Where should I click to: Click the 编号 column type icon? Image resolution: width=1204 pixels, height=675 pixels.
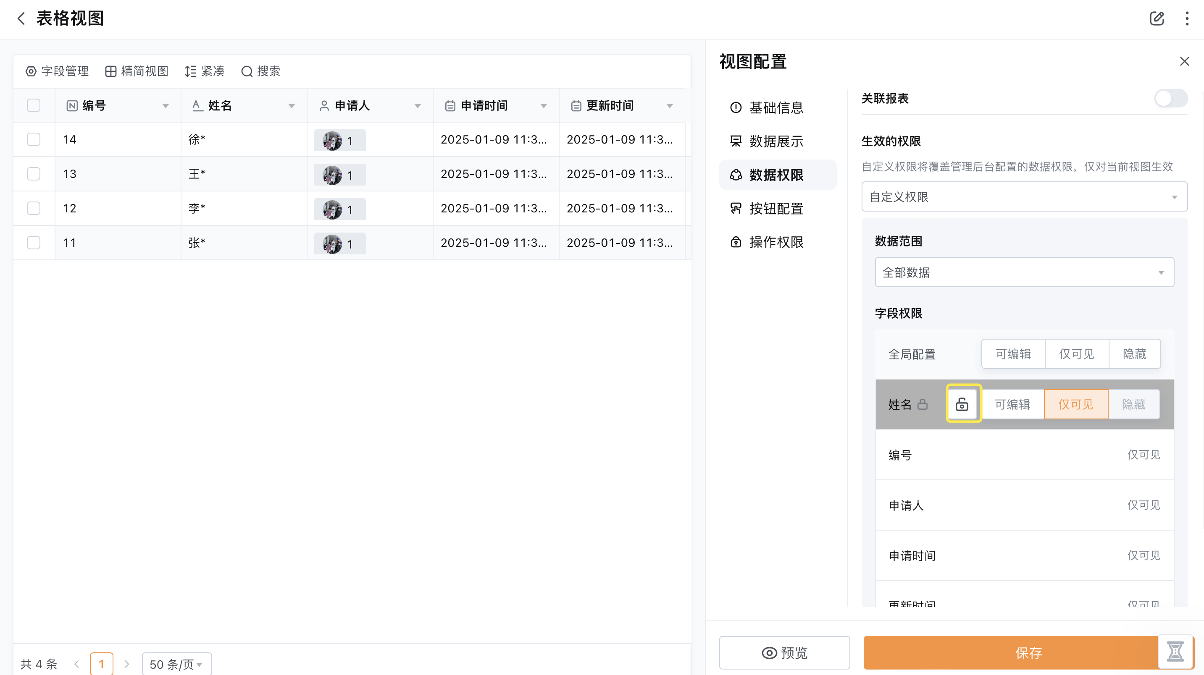pos(72,105)
